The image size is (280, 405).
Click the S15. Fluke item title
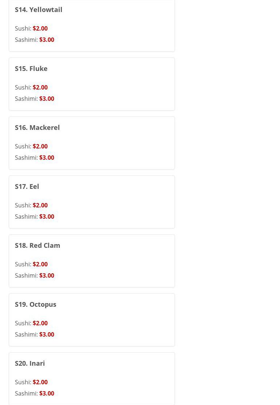(x=31, y=68)
